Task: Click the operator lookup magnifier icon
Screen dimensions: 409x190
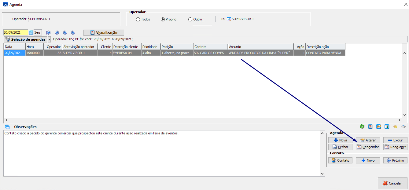Action: [229, 19]
